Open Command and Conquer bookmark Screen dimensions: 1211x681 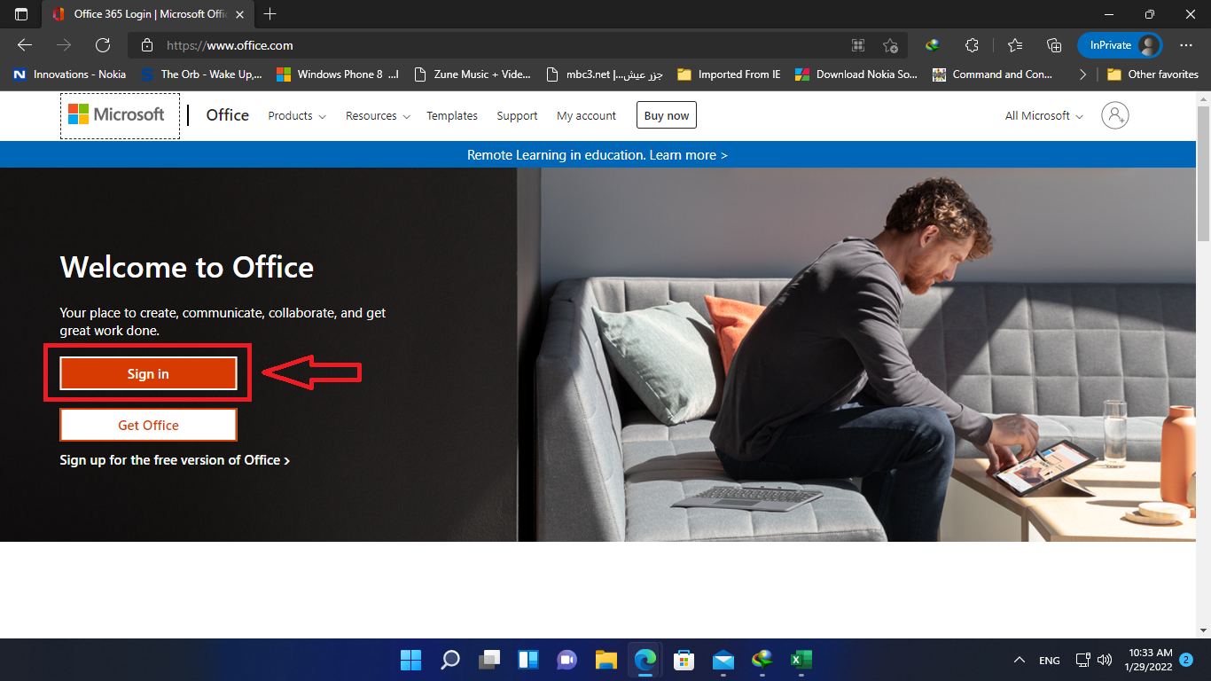pos(992,74)
